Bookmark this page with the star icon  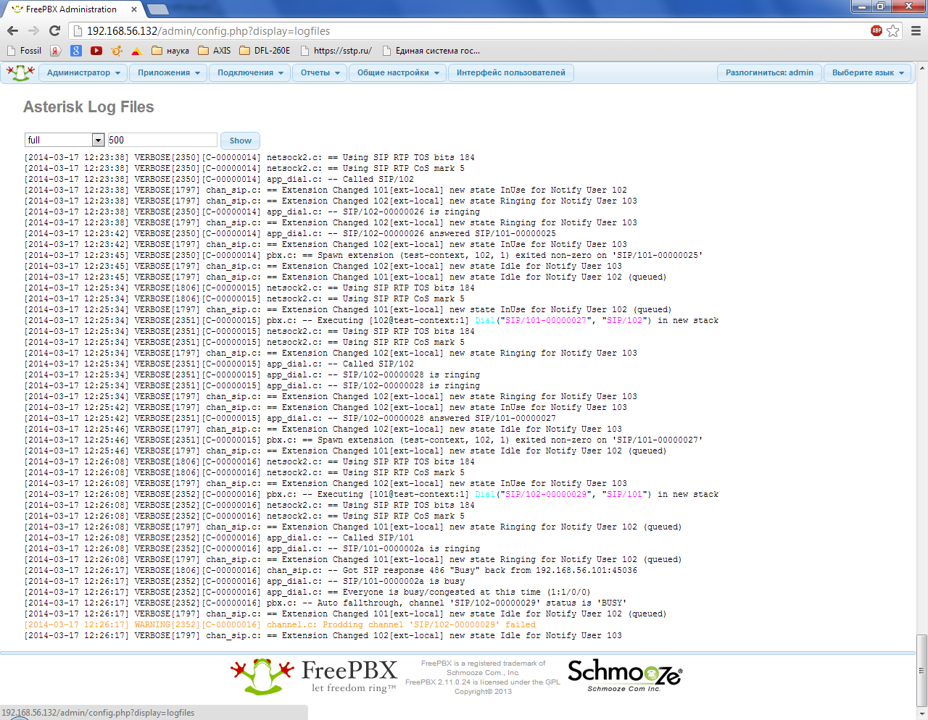pos(893,30)
